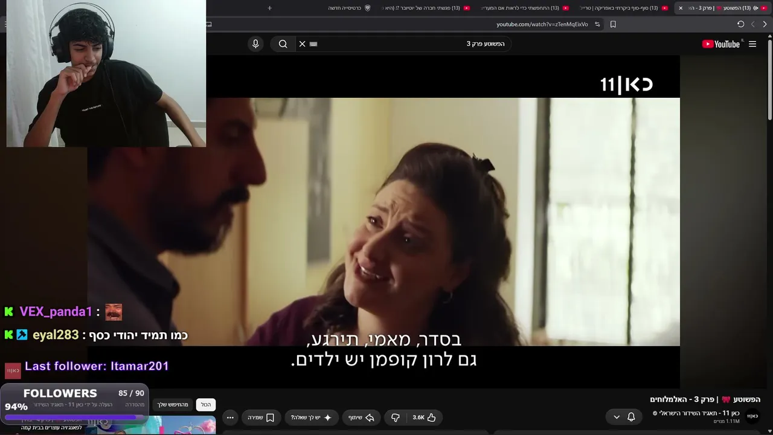The image size is (773, 435).
Task: Close the active 'הפשוטע' browser tab
Action: coord(681,8)
